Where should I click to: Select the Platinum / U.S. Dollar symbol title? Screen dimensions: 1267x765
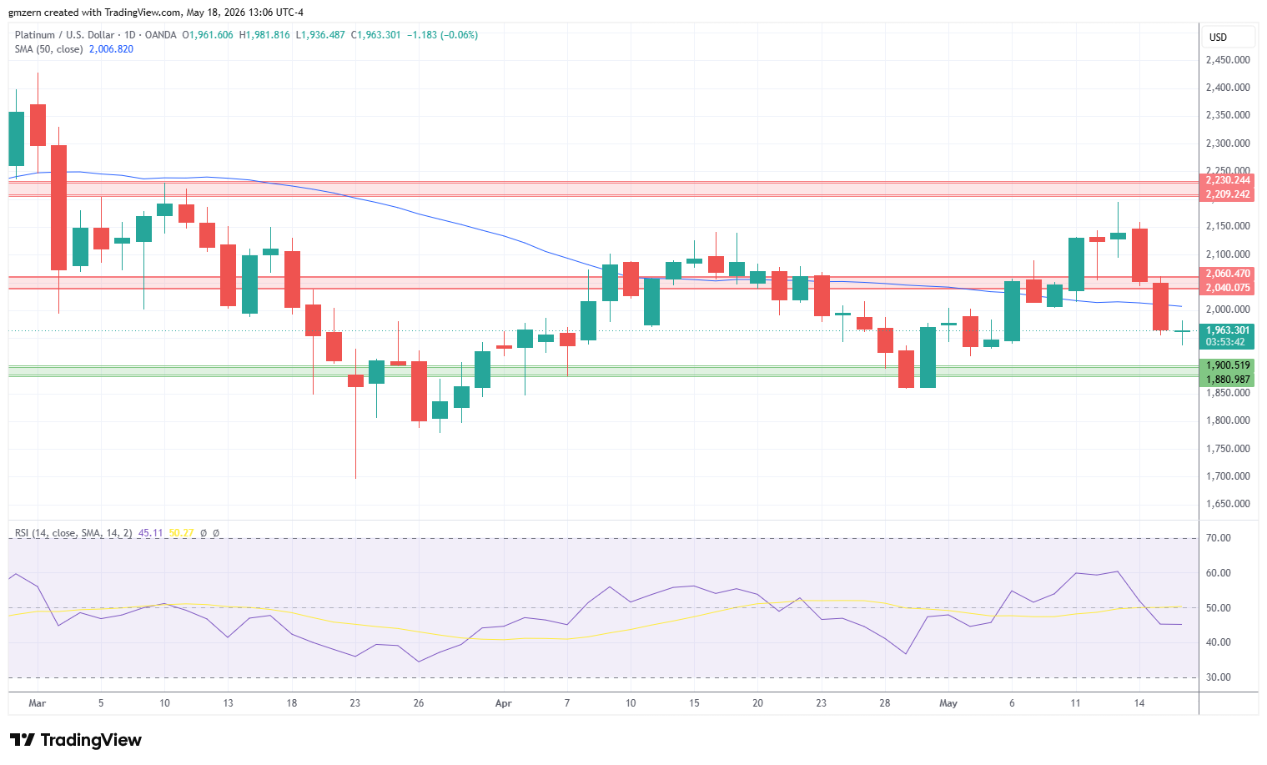pyautogui.click(x=65, y=35)
